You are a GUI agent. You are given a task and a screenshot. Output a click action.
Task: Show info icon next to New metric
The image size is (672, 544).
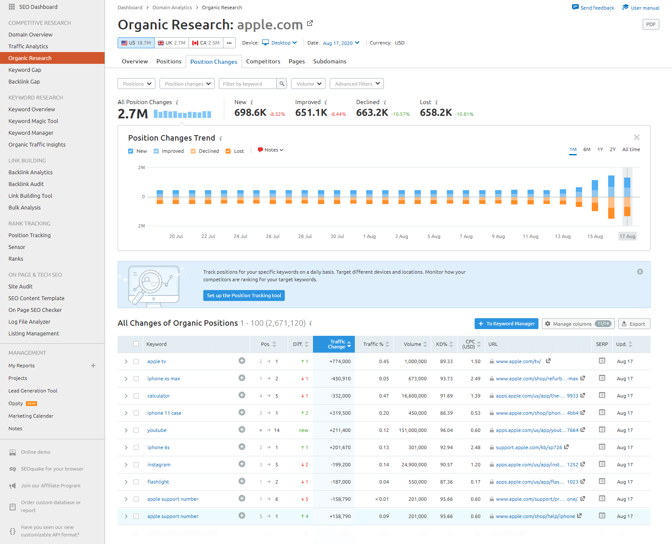[252, 102]
